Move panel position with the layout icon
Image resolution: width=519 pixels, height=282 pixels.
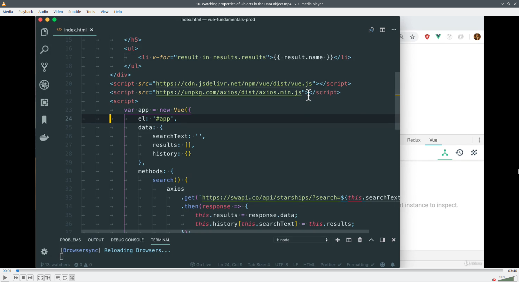[382, 240]
